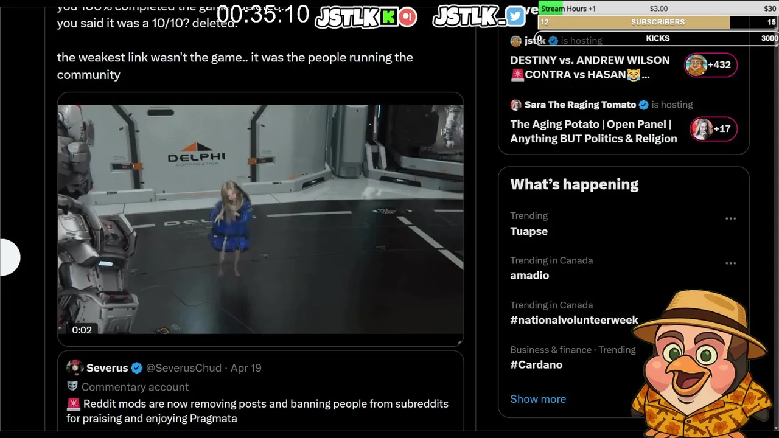Open #nationalvolunteerweek trending hashtag
This screenshot has width=779, height=438.
pos(574,320)
